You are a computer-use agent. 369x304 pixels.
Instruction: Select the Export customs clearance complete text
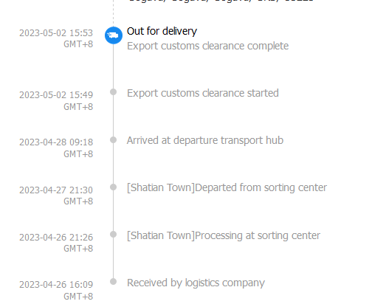point(207,46)
